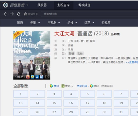Click the about:blank address field
This screenshot has width=138, height=116.
(89, 14)
